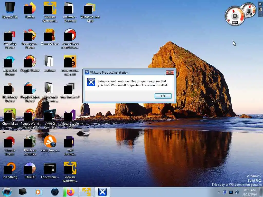Select the VM0b0t KevinSite desktop icon
263x197 pixels.
(50, 119)
